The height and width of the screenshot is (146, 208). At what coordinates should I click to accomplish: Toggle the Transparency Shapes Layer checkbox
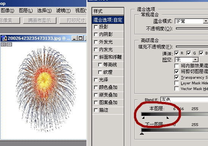177,77
